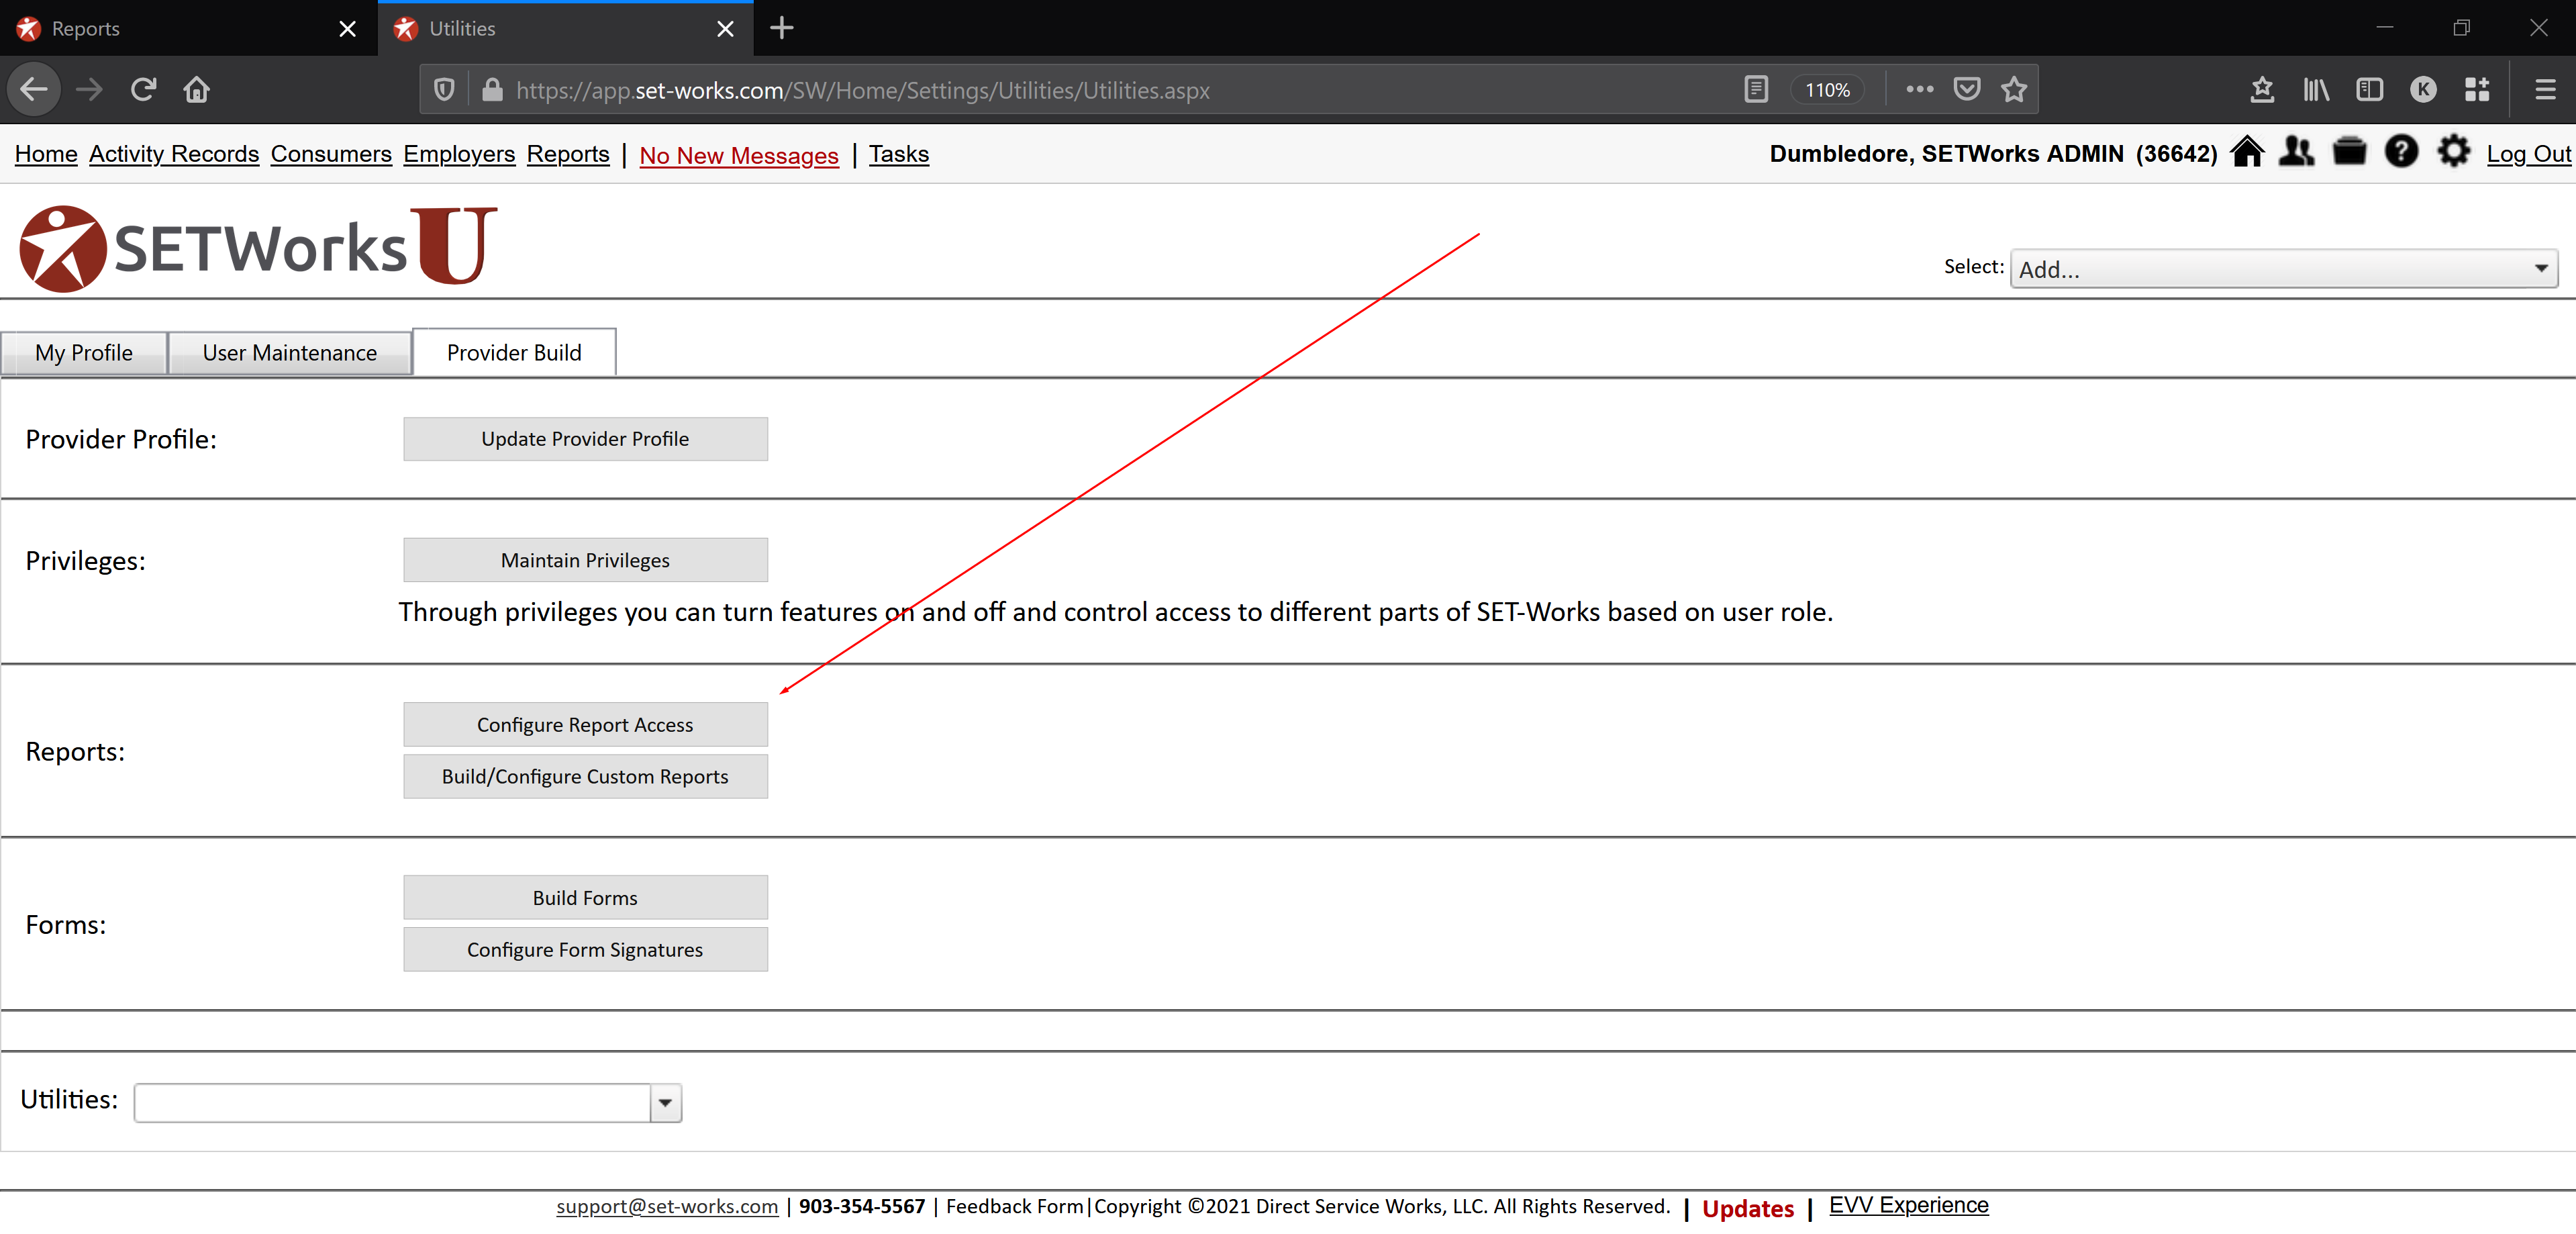Expand the Select Add... dropdown
The height and width of the screenshot is (1234, 2576).
[2283, 269]
